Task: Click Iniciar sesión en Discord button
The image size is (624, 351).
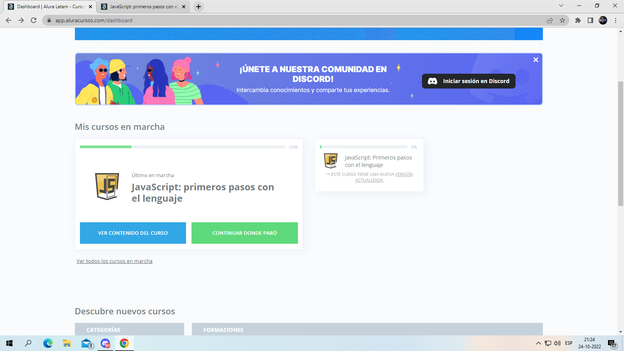Action: (469, 81)
